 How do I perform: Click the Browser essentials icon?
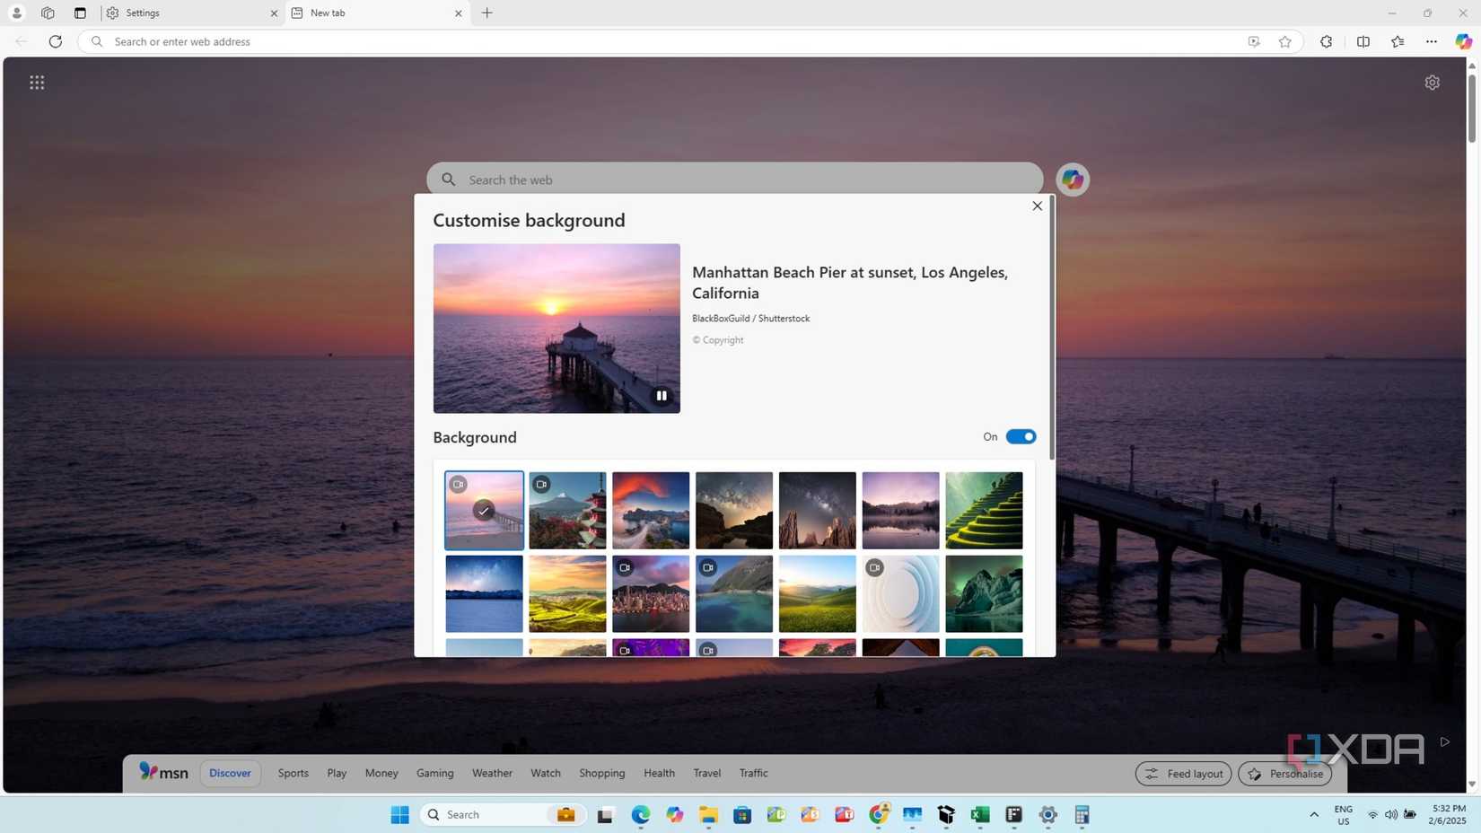click(x=1326, y=41)
